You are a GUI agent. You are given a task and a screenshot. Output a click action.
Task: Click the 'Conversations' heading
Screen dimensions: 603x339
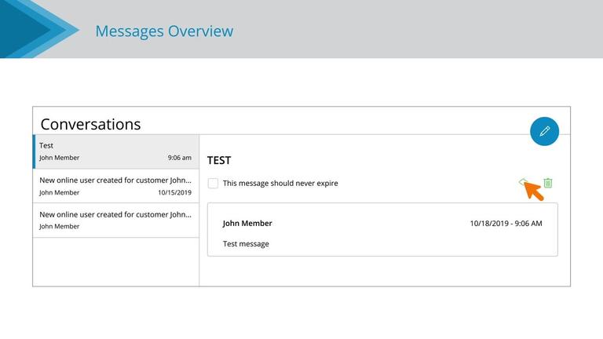pos(91,124)
